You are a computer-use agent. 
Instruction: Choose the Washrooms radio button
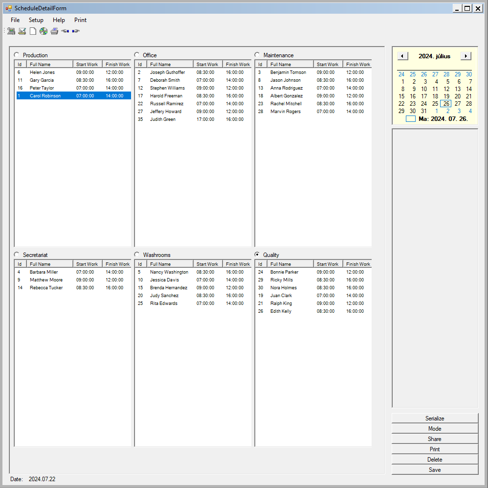coord(137,255)
